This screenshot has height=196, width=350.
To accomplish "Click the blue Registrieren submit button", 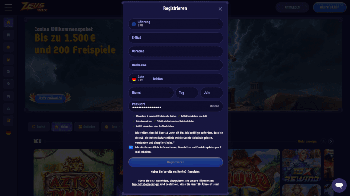I will (x=175, y=162).
